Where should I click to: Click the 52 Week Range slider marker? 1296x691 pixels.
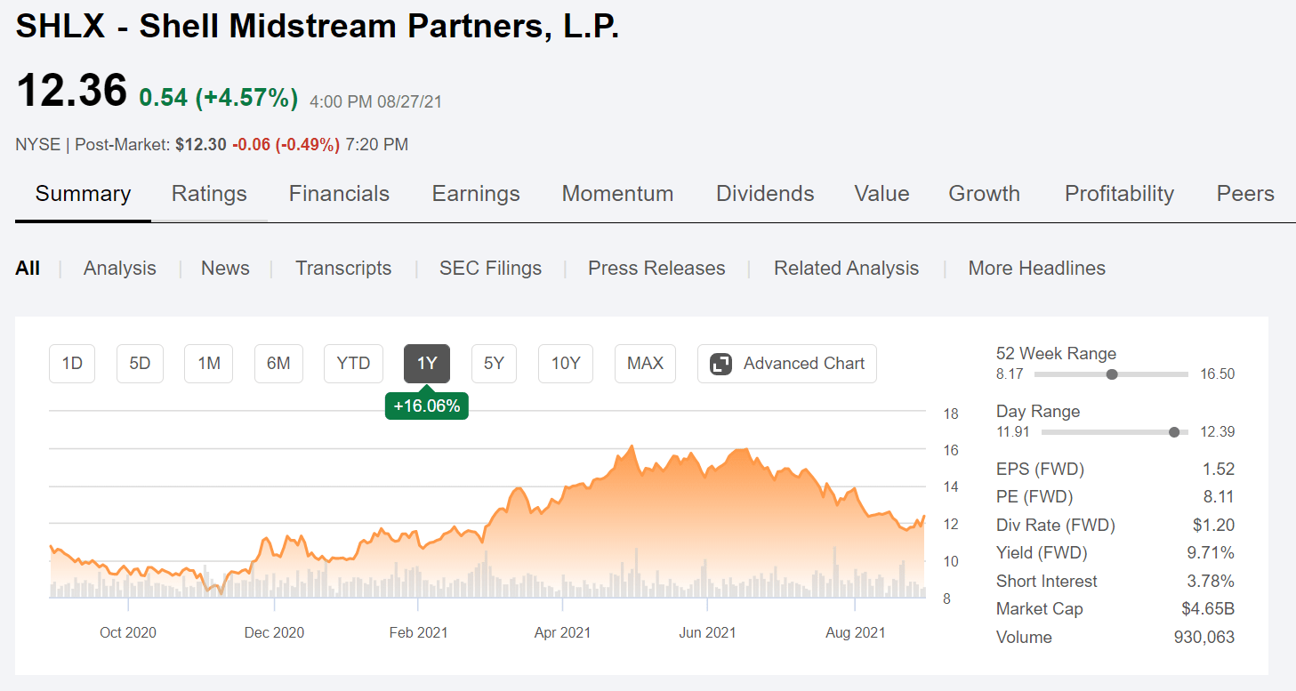[1111, 374]
